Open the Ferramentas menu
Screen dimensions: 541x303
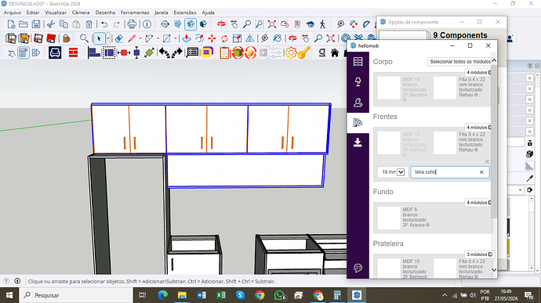point(135,13)
